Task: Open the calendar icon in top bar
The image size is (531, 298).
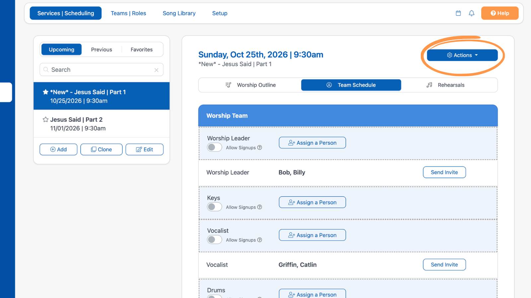Action: pyautogui.click(x=458, y=13)
